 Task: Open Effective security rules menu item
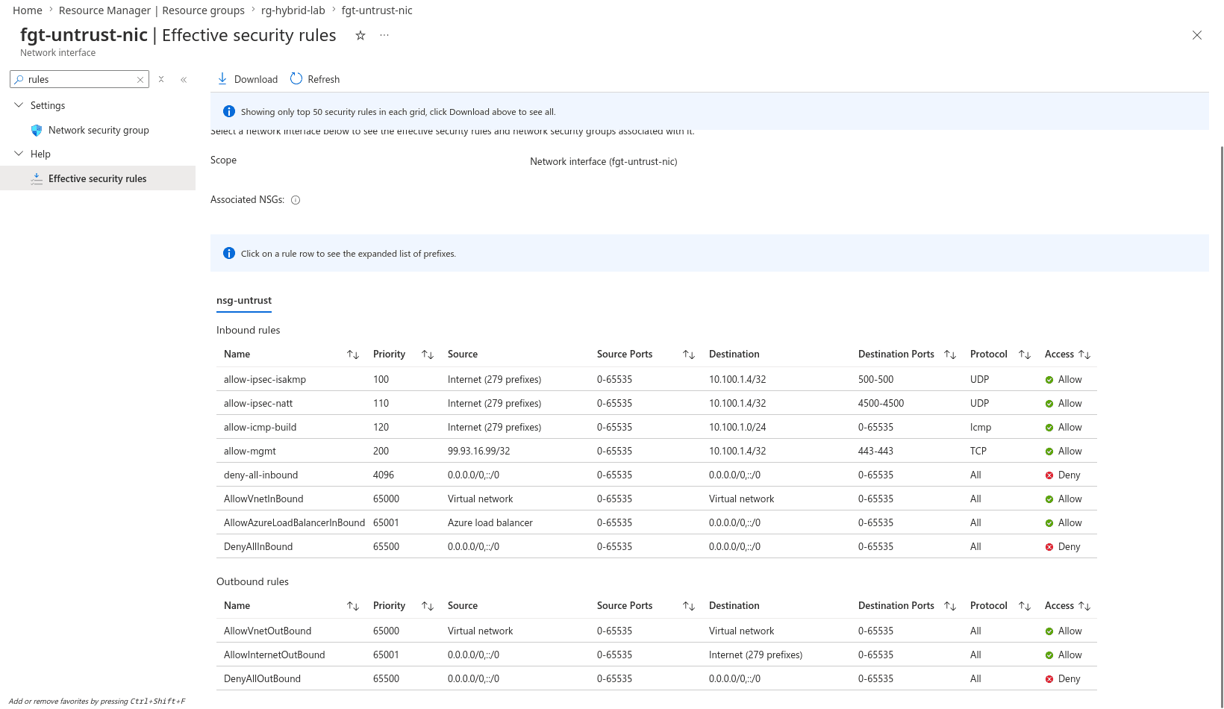pyautogui.click(x=98, y=178)
